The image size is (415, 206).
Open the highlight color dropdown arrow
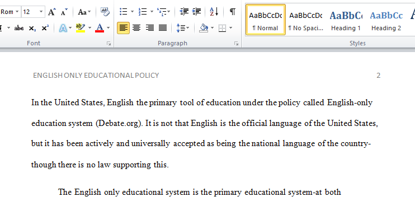(89, 28)
